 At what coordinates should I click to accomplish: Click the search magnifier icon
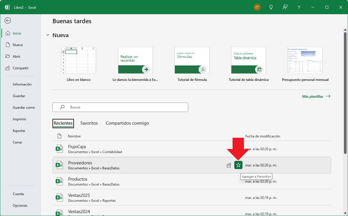tap(62, 107)
